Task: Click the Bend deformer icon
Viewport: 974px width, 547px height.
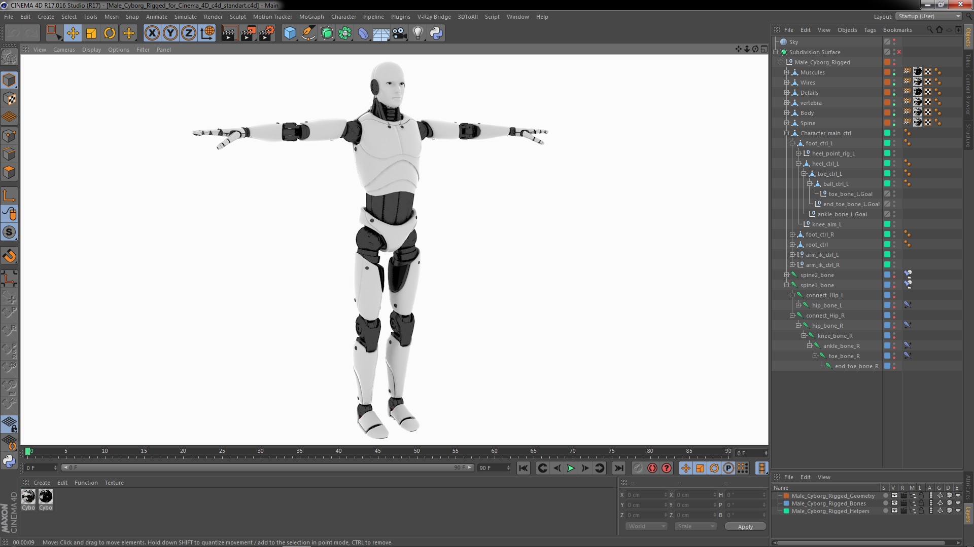Action: point(363,33)
